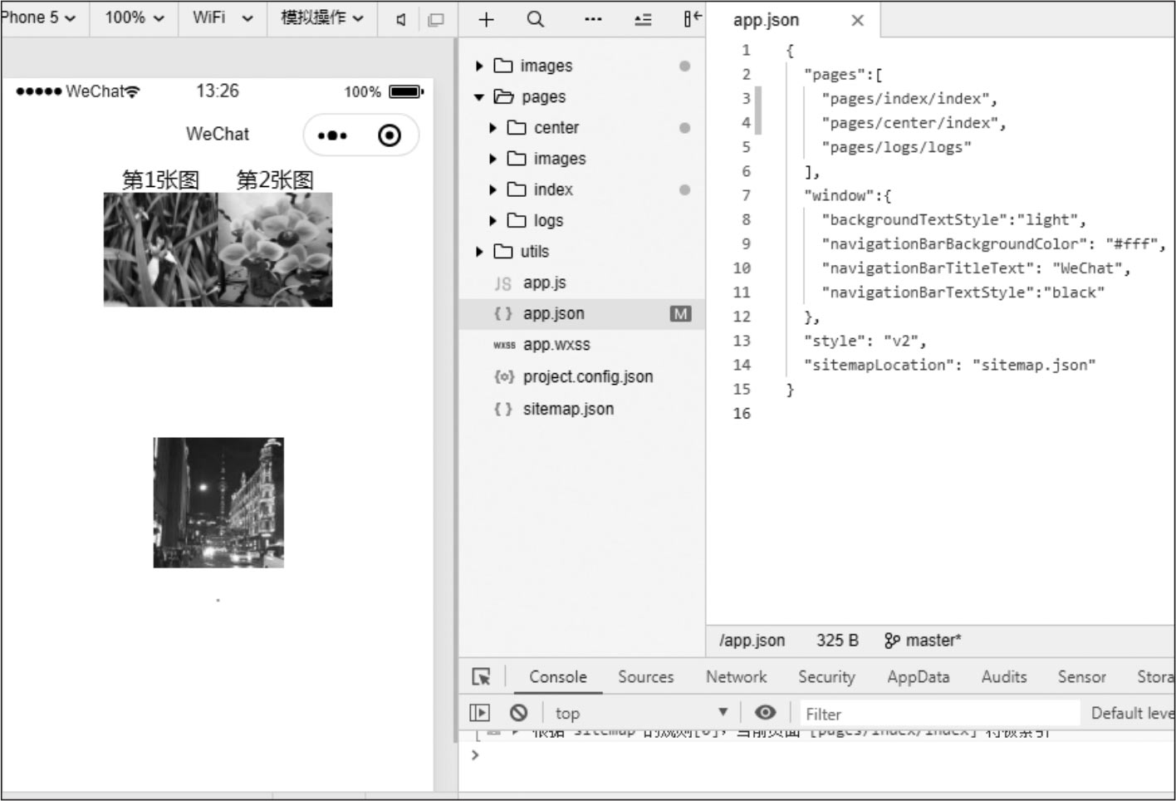Click the wxss icon of app.wxss
The image size is (1176, 801).
click(503, 345)
